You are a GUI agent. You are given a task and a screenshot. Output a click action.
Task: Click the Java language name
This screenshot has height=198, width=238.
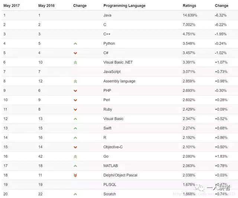pos(107,15)
